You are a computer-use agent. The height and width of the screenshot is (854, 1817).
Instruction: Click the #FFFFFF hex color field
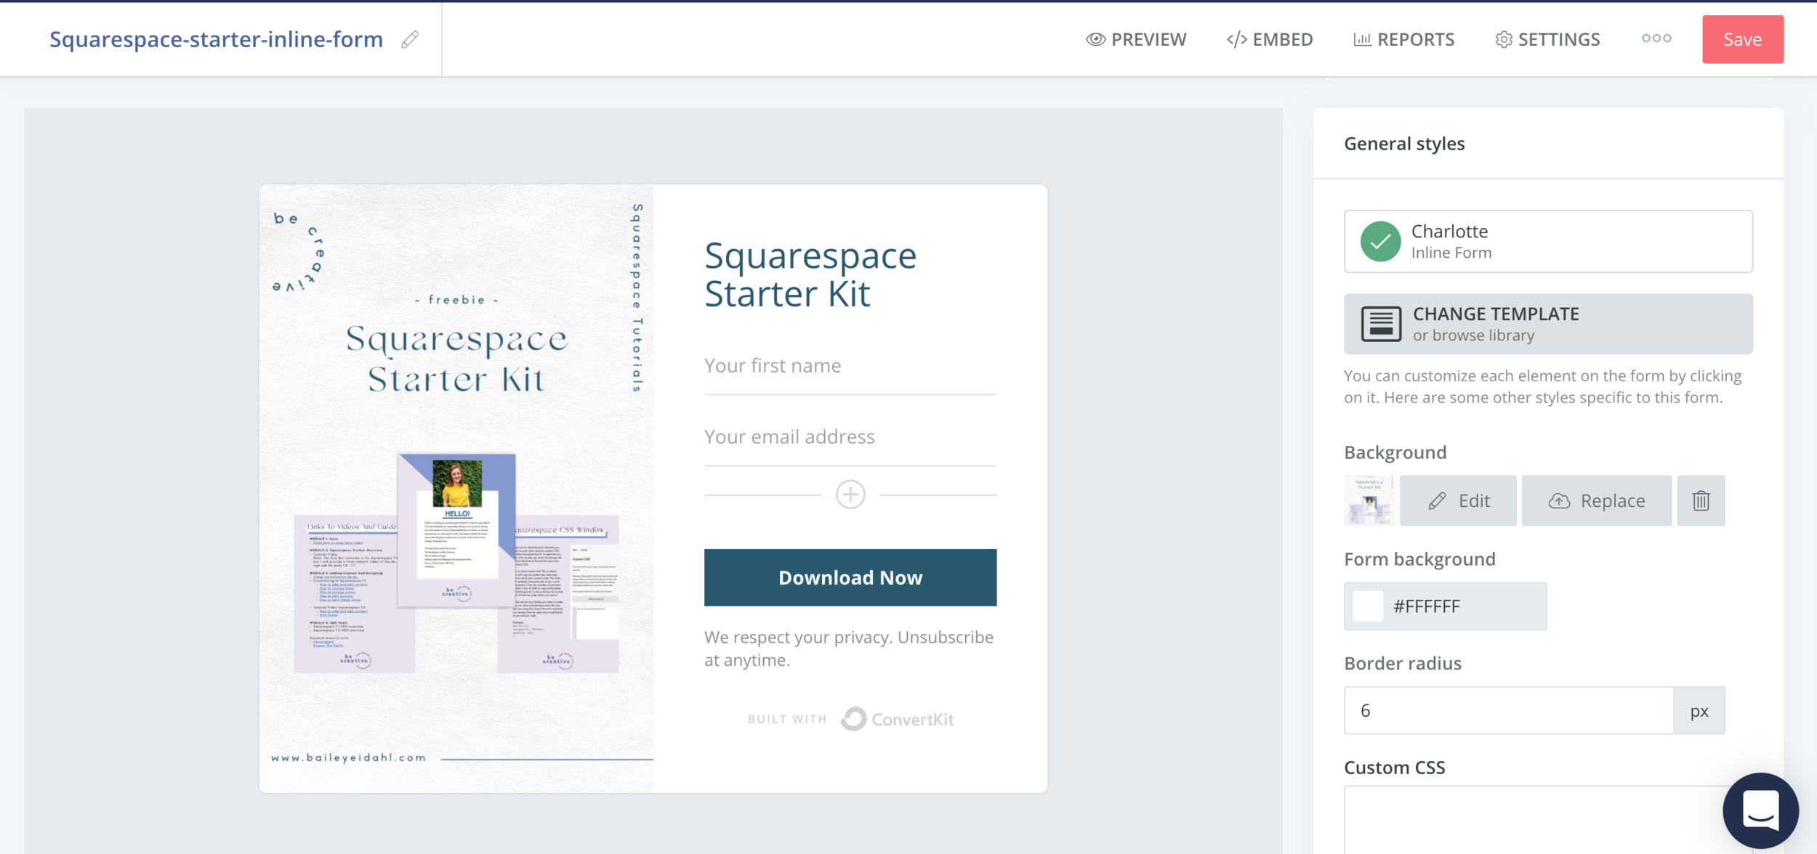tap(1445, 606)
